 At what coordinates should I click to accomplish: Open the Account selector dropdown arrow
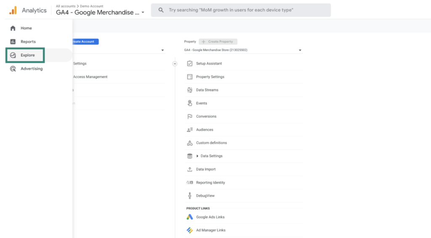point(162,50)
